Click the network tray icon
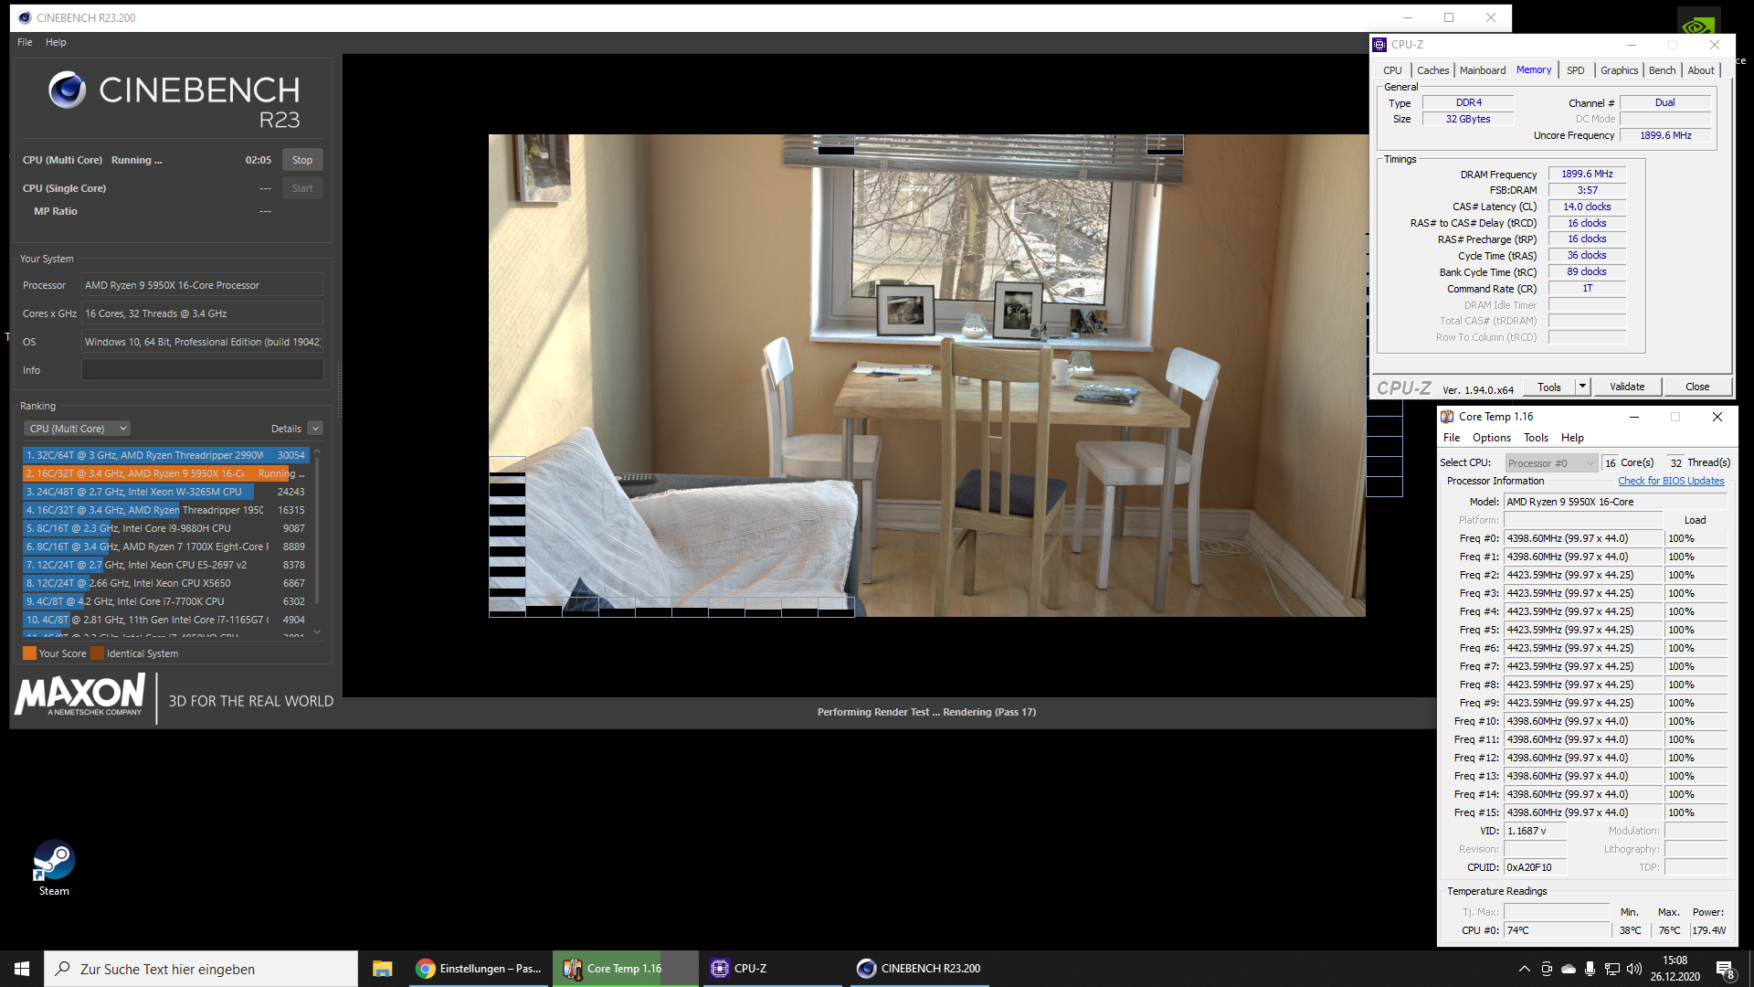Screen dimensions: 1754x987 pyautogui.click(x=1612, y=969)
